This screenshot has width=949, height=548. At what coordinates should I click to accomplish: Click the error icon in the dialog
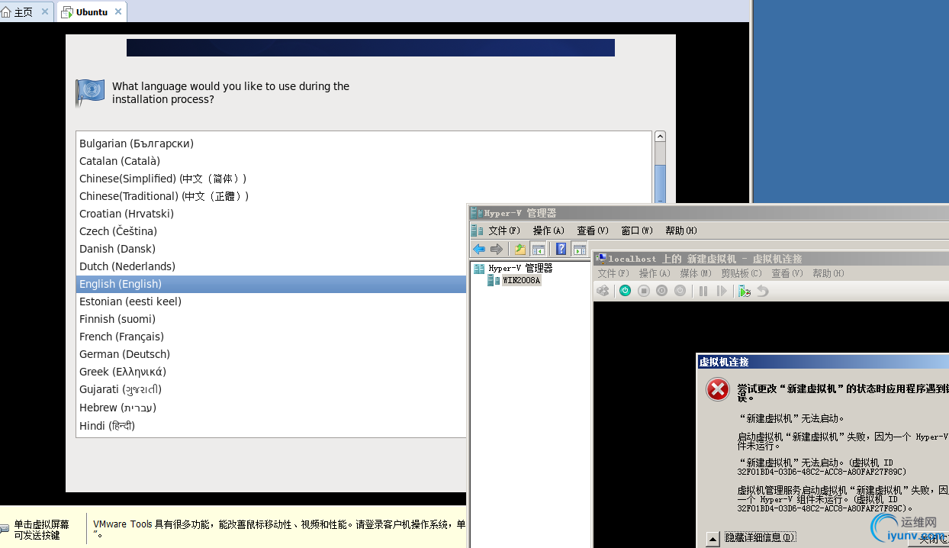(718, 389)
